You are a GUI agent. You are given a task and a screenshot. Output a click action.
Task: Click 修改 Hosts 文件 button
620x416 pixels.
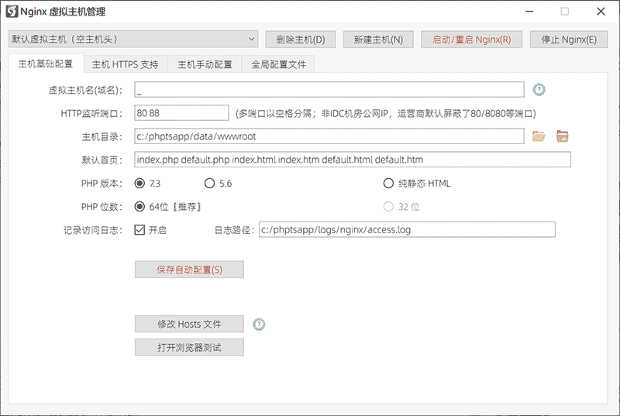(189, 324)
